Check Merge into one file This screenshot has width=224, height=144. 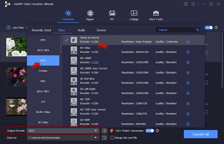(x=112, y=138)
